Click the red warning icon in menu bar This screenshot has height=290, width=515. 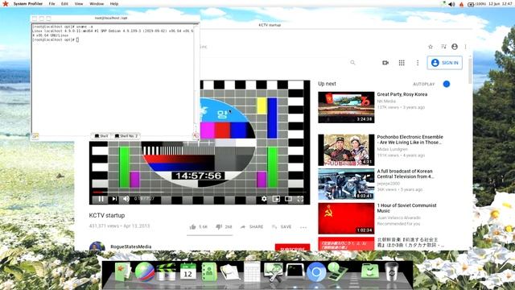point(461,4)
